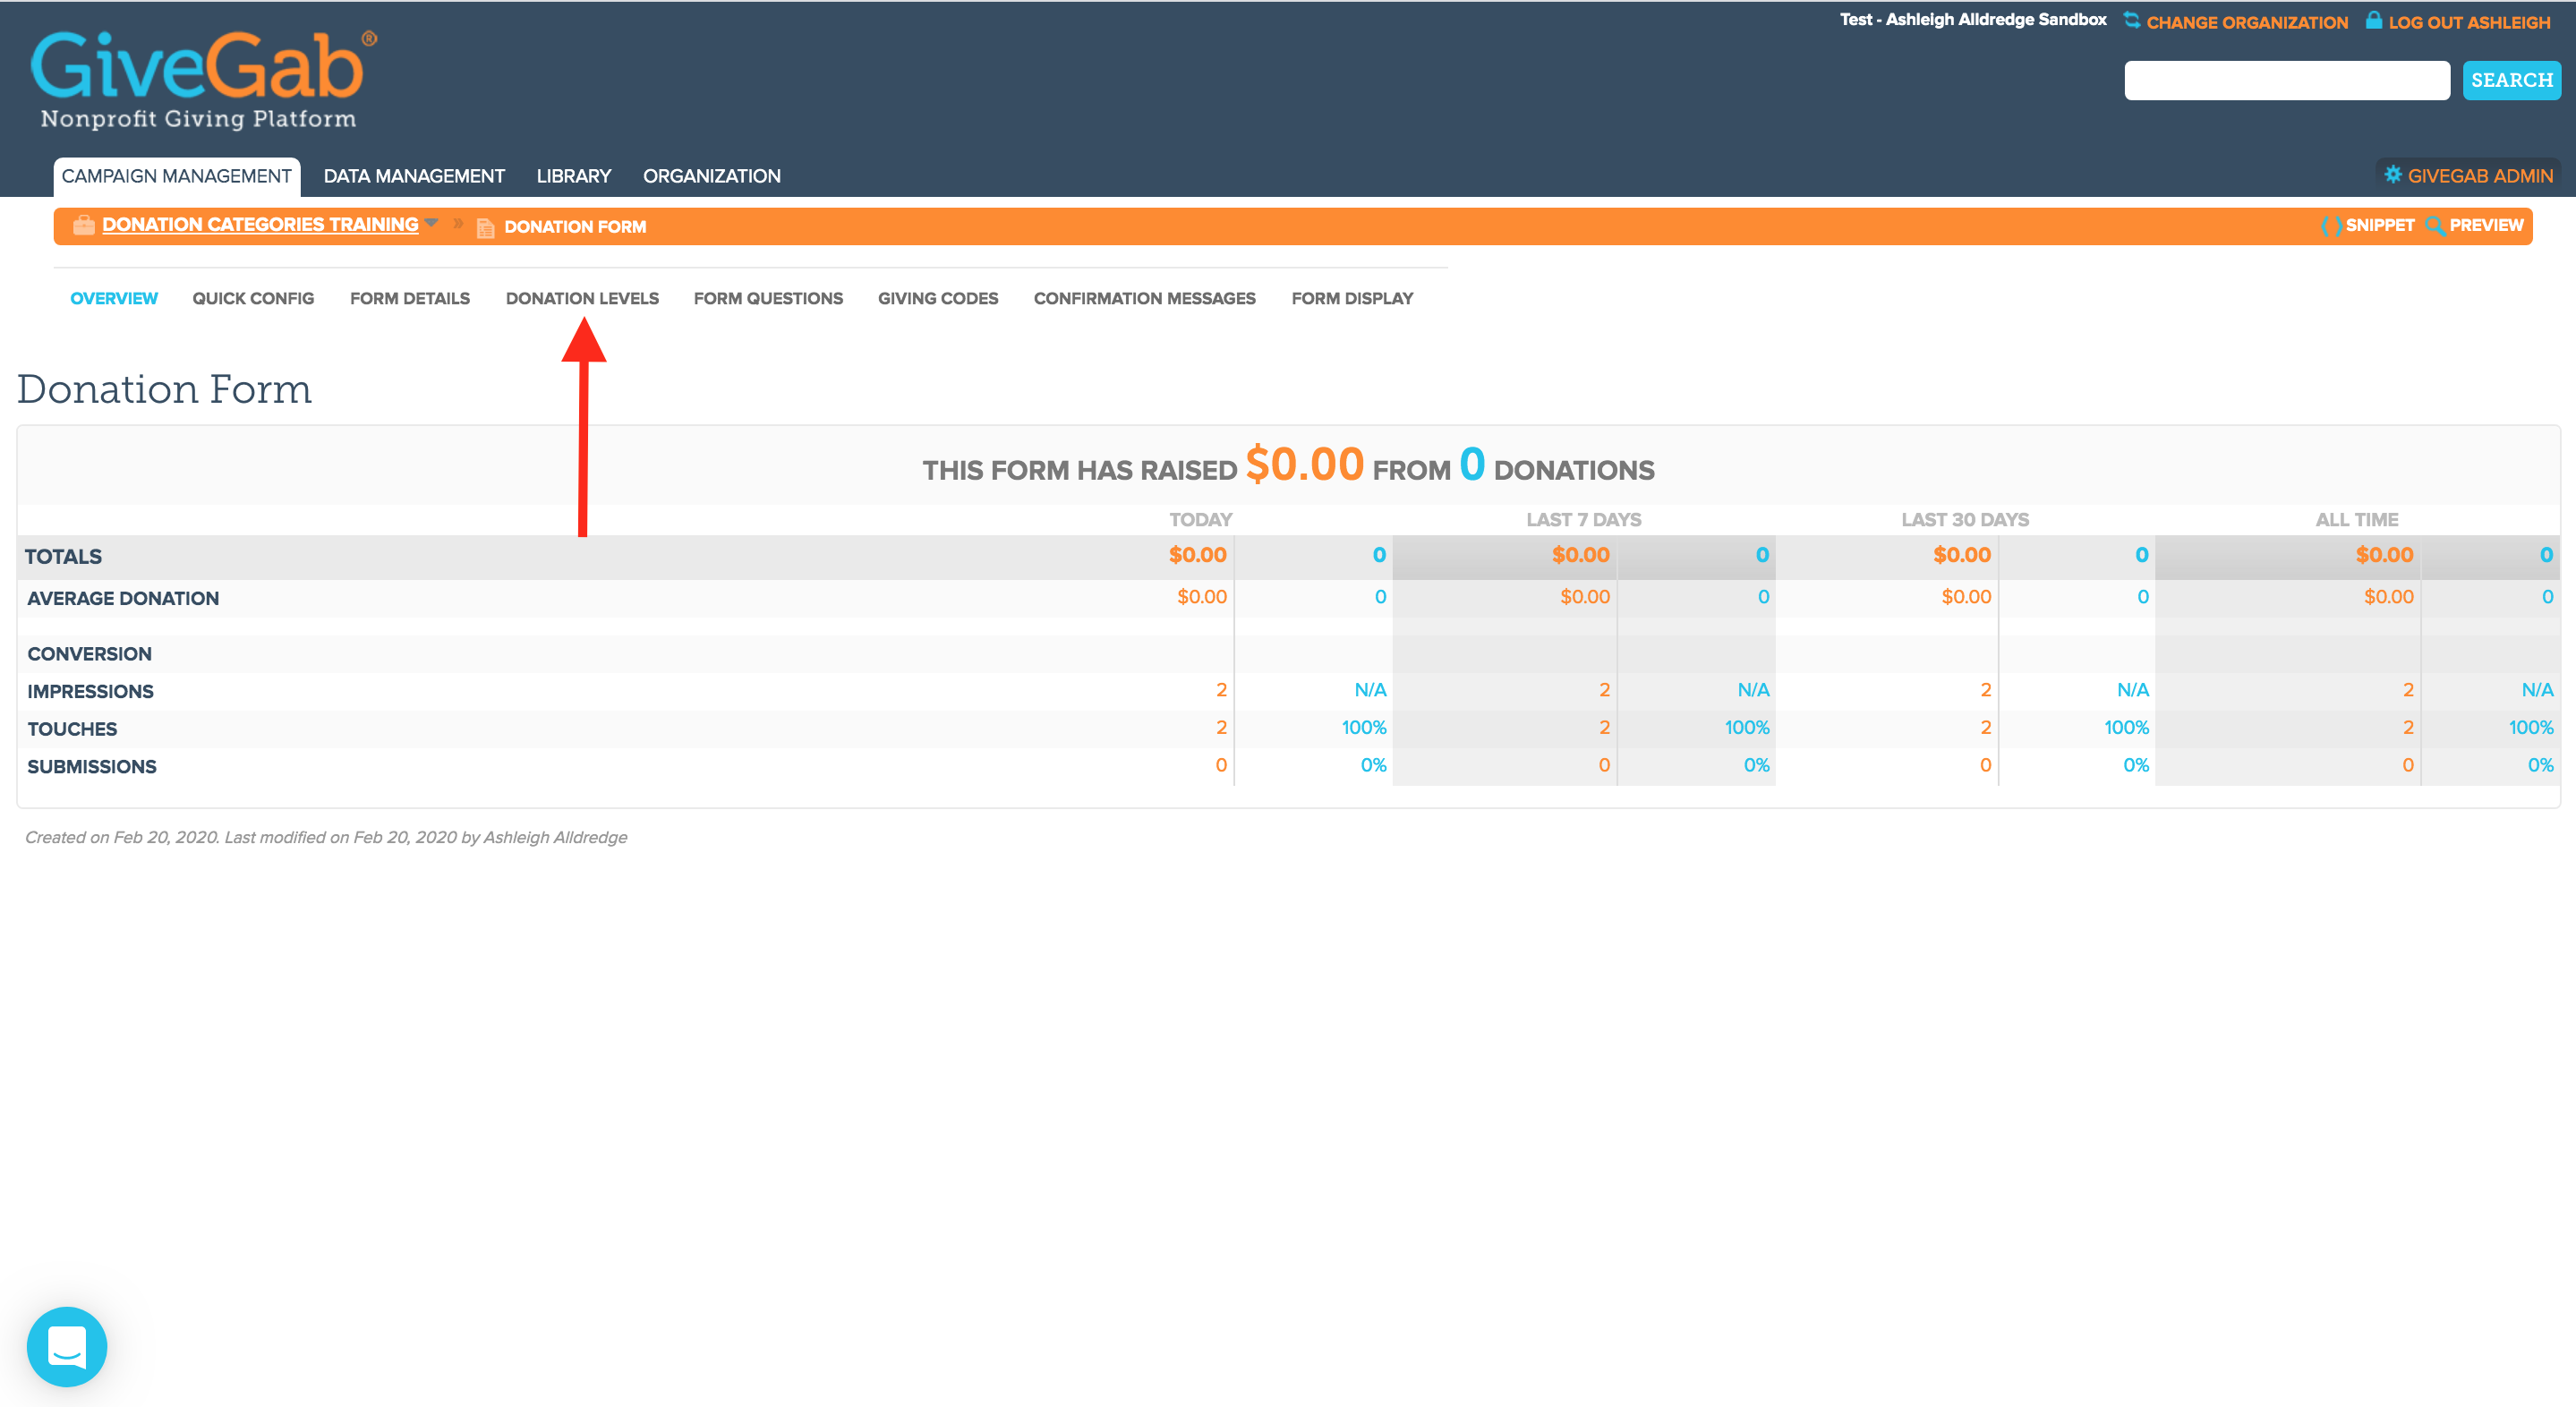Click the Test - Ashleigh Alldredge Sandbox organization name
Image resolution: width=2576 pixels, height=1407 pixels.
1973,20
